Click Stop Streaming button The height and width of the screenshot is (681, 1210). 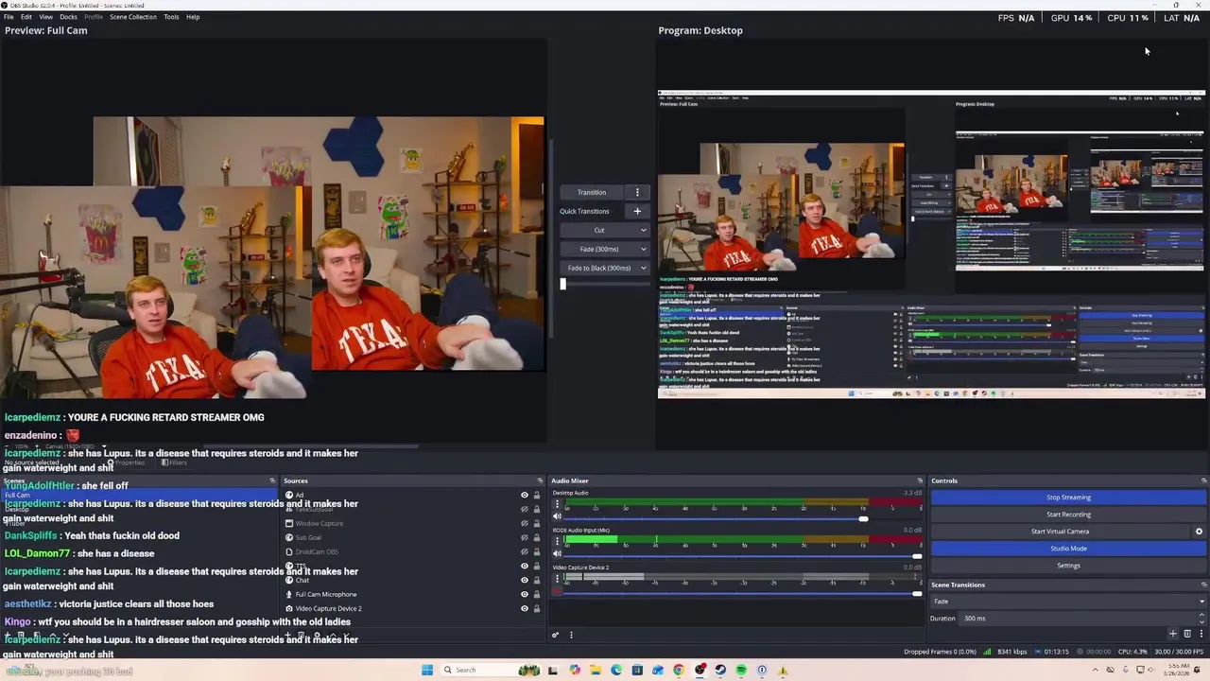coord(1068,498)
